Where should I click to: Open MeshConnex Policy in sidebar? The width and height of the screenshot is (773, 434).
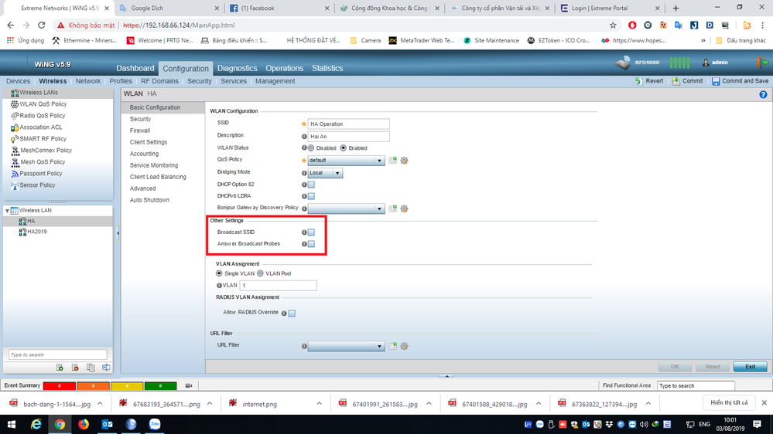click(x=41, y=151)
